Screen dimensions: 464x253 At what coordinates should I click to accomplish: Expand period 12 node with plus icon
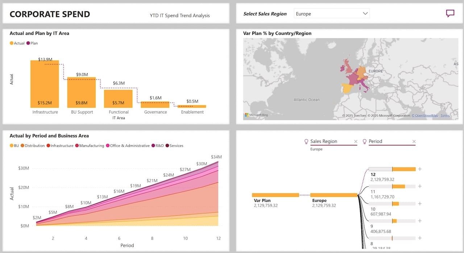click(x=420, y=169)
